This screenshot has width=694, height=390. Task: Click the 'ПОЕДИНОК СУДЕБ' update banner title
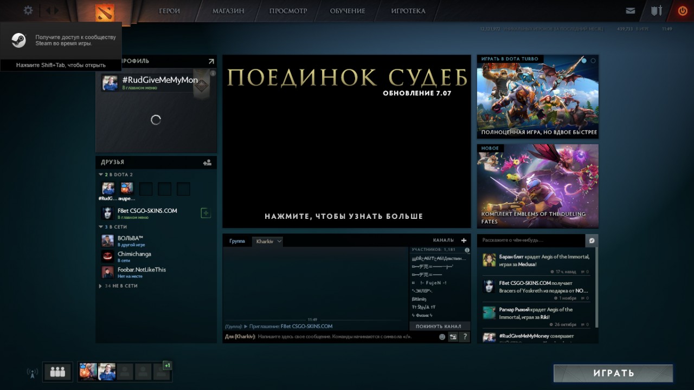click(x=347, y=77)
